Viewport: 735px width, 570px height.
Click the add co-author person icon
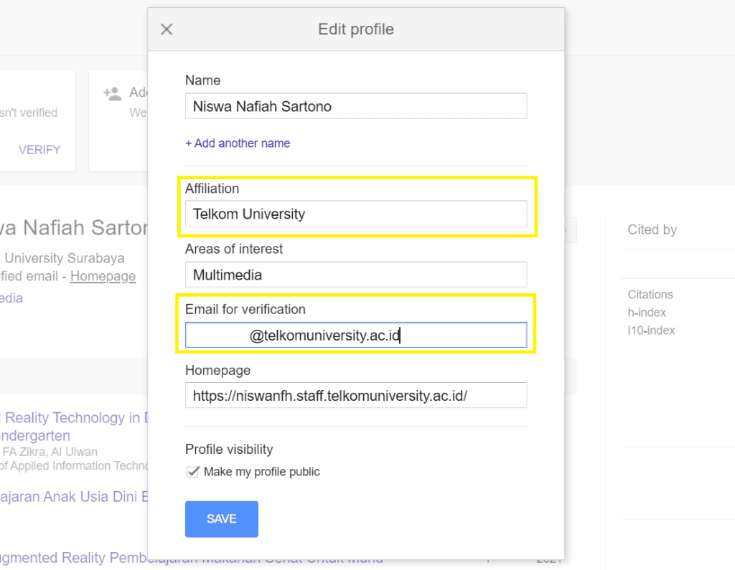pyautogui.click(x=113, y=94)
